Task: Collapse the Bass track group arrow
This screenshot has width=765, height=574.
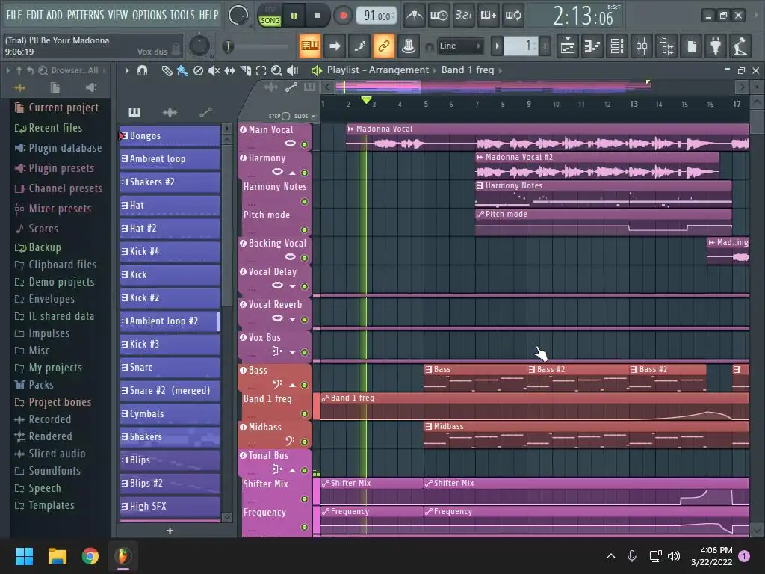Action: 292,386
